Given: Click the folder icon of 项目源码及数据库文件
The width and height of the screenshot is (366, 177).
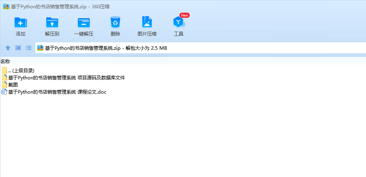Looking at the screenshot, I should click(4, 78).
